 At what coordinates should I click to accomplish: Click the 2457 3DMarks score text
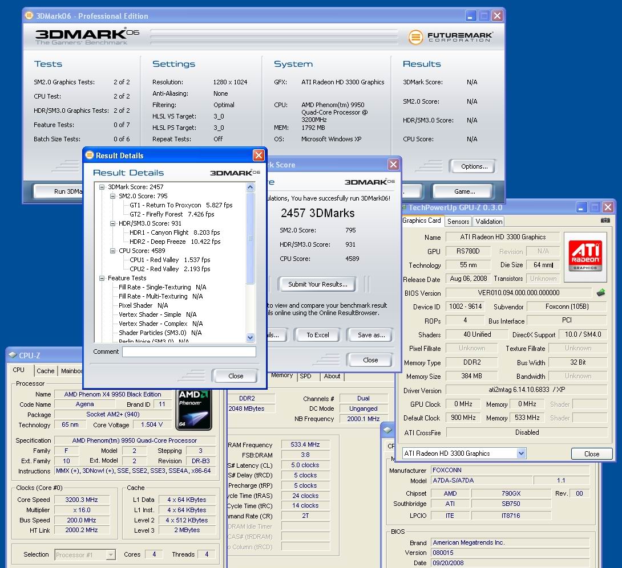318,213
